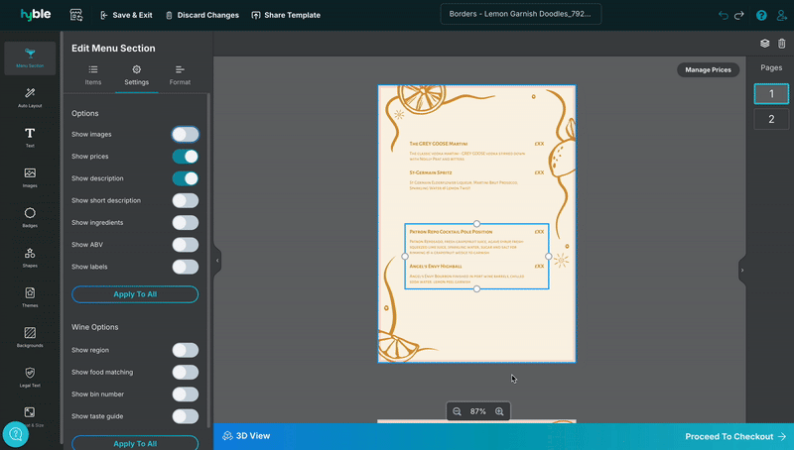Open the Menu Section tool

coord(30,58)
